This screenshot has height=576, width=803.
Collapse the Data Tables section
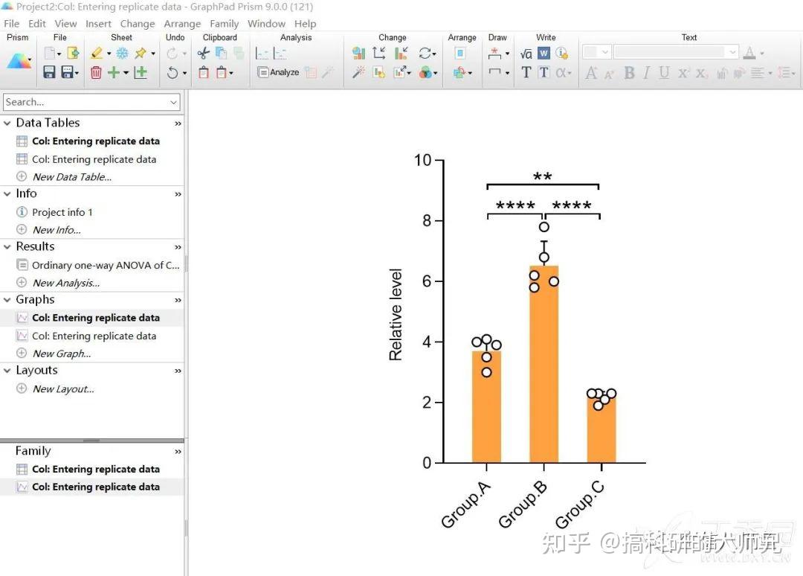tap(8, 122)
